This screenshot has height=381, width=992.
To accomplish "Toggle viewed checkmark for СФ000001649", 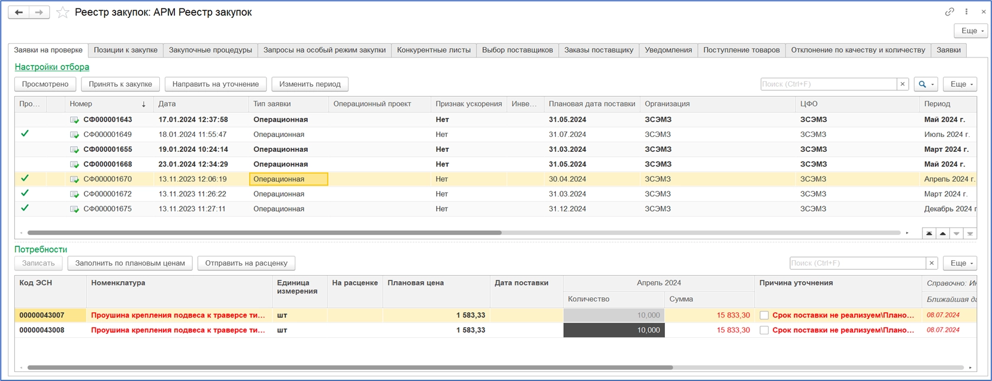I will pos(25,134).
